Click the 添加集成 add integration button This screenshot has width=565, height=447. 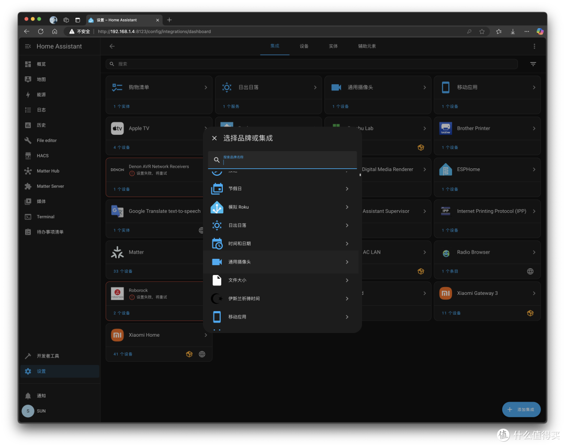pos(521,409)
